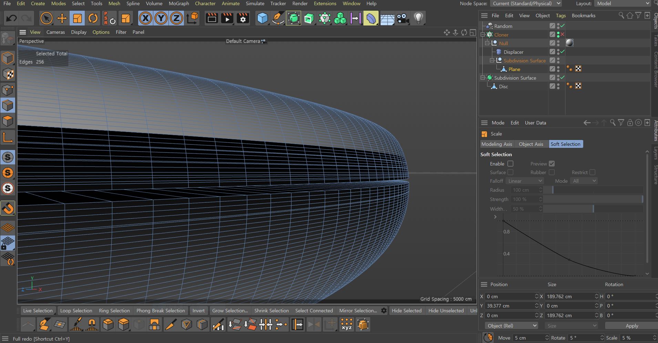Select the Move tool in top toolbar
The width and height of the screenshot is (658, 343).
pyautogui.click(x=62, y=18)
